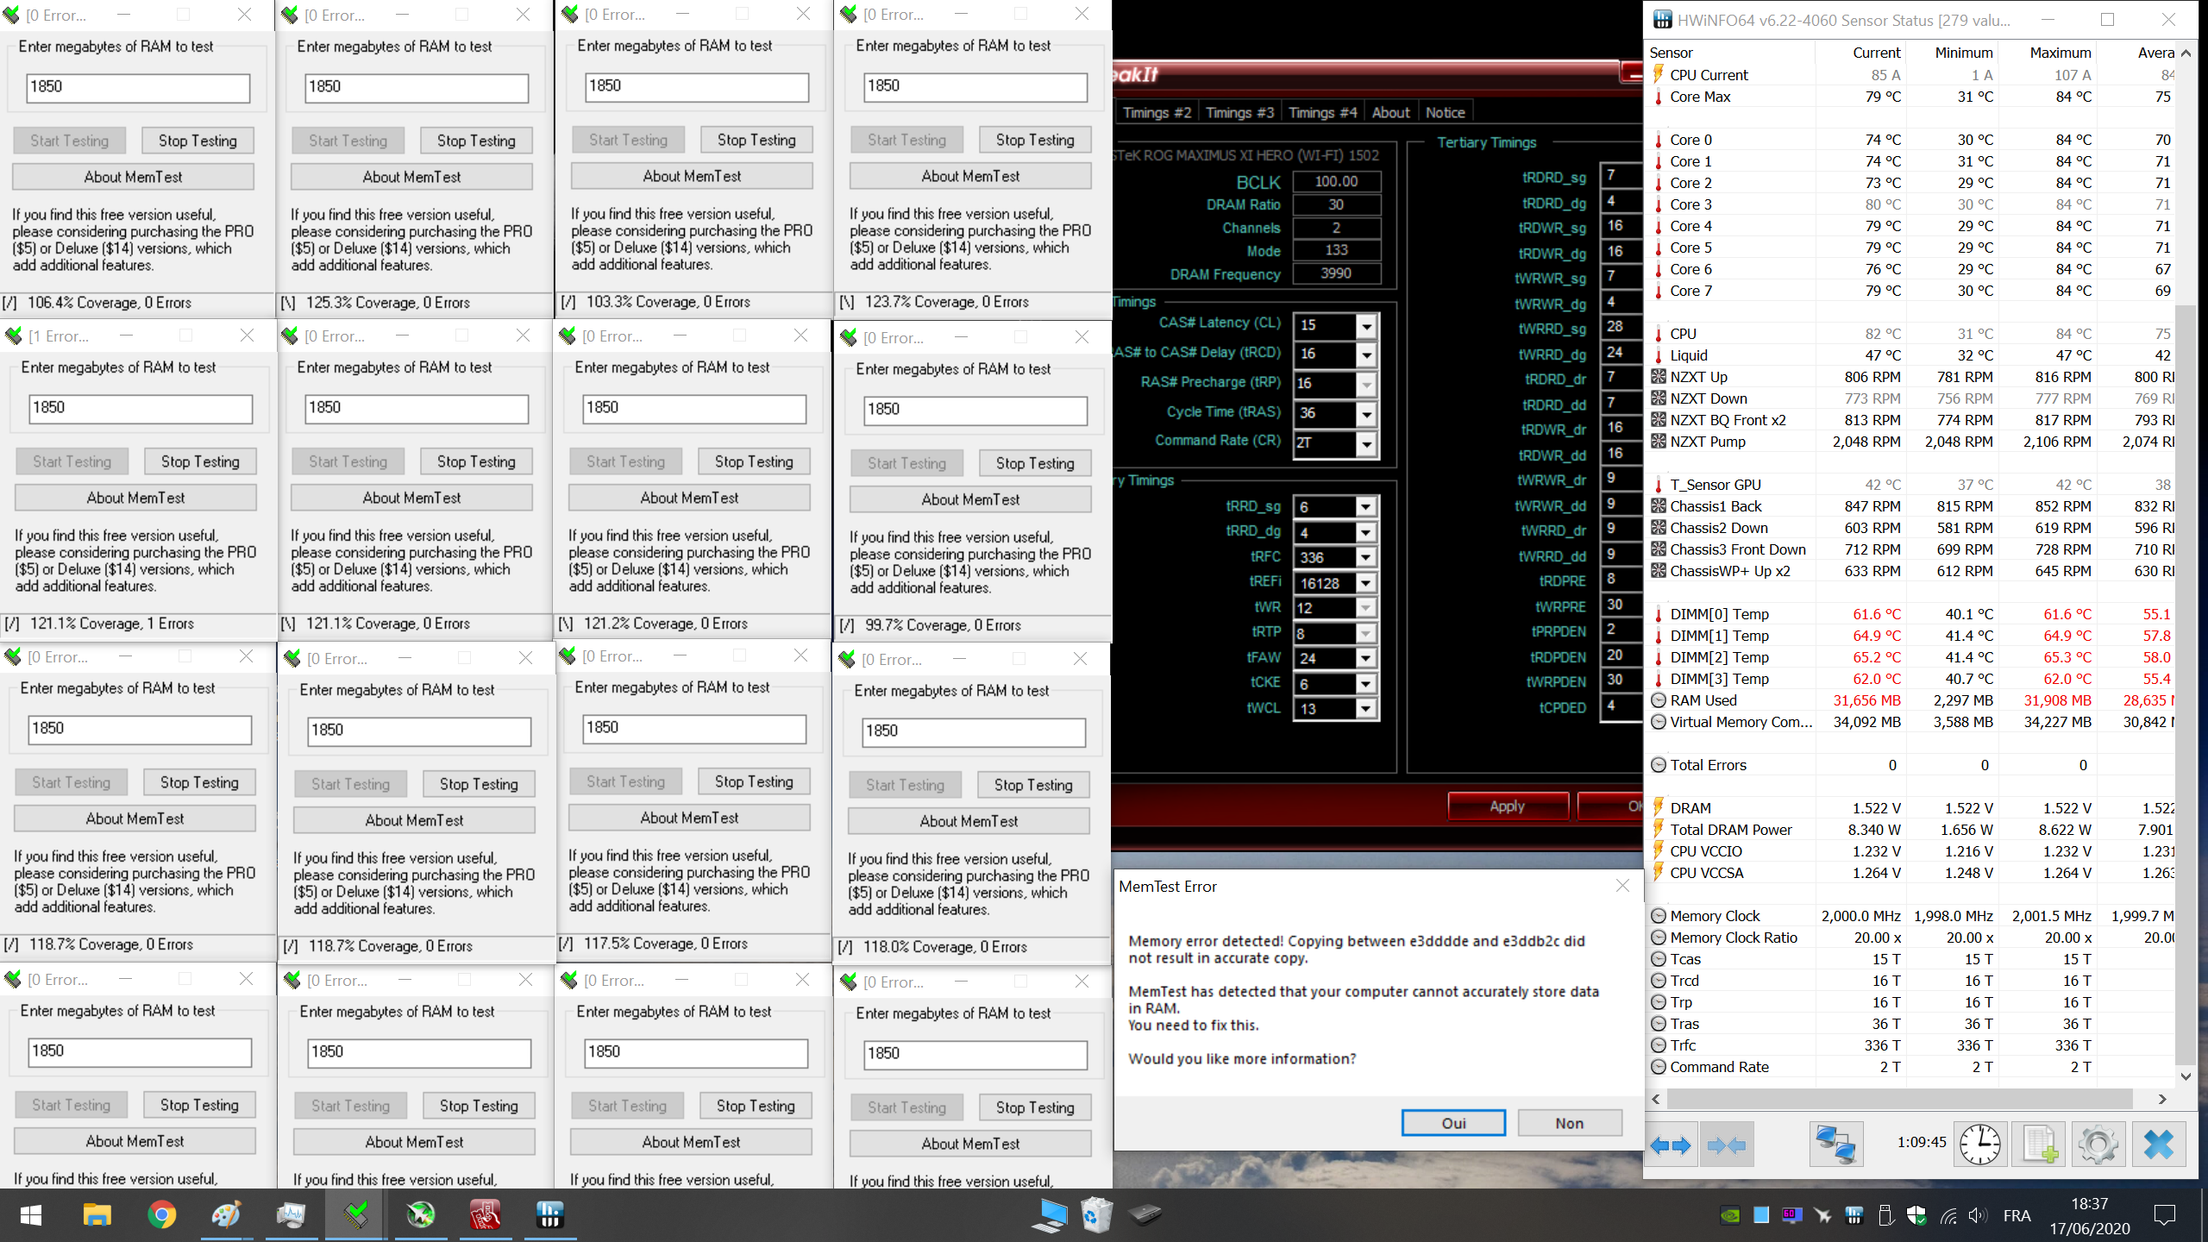Viewport: 2208px width, 1242px height.
Task: Click the safely remove USB tray icon
Action: (1885, 1216)
